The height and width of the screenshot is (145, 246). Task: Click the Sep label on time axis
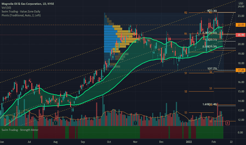[83, 142]
